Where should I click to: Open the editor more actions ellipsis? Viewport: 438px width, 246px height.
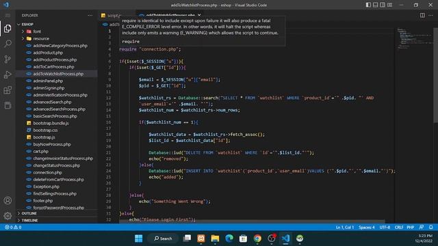tap(430, 15)
